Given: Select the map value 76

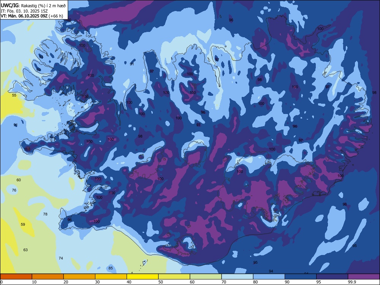Looking at the screenshot, I should [x=14, y=190].
